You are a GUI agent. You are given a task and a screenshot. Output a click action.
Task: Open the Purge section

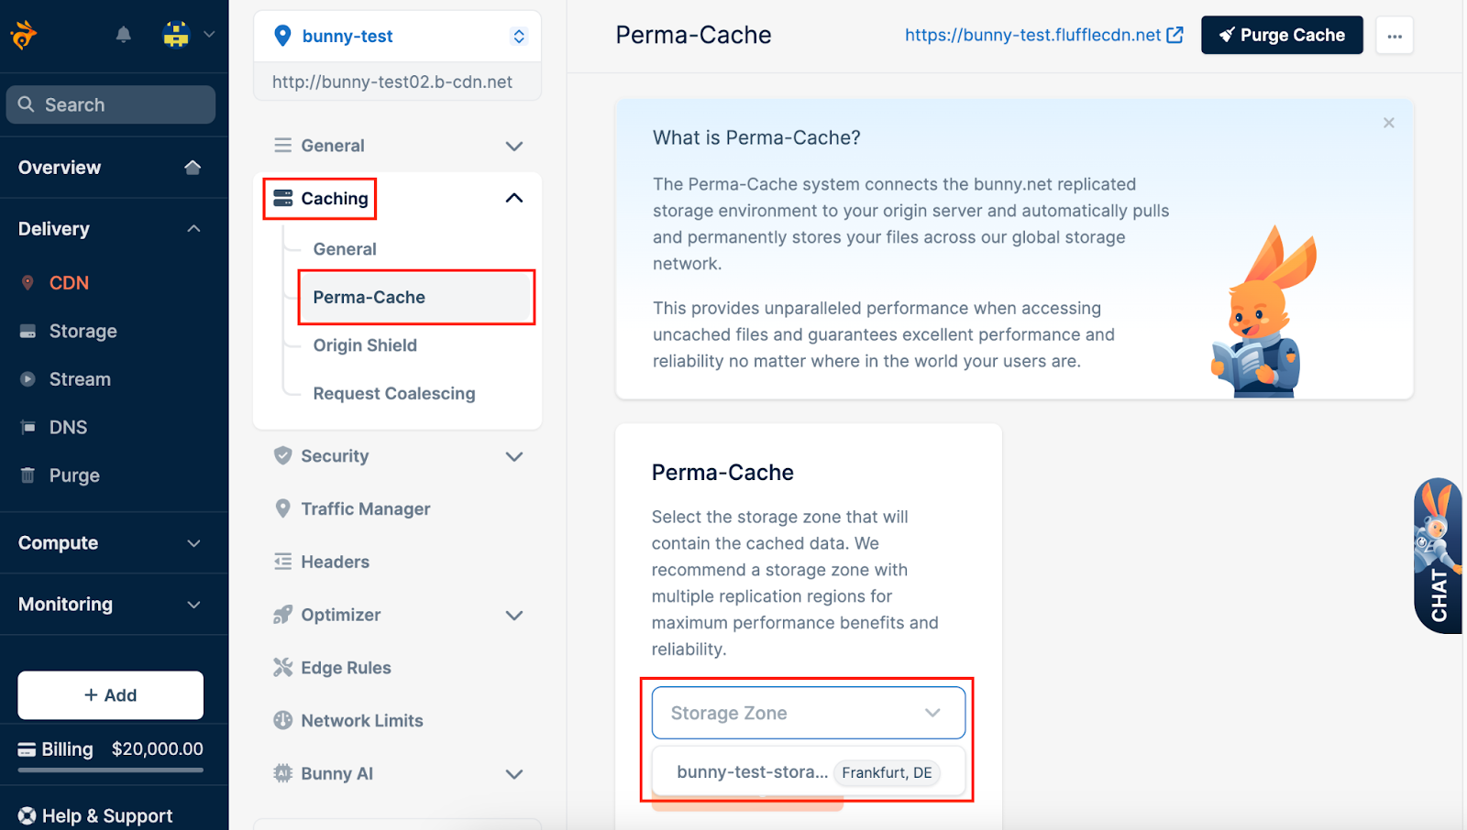point(74,475)
